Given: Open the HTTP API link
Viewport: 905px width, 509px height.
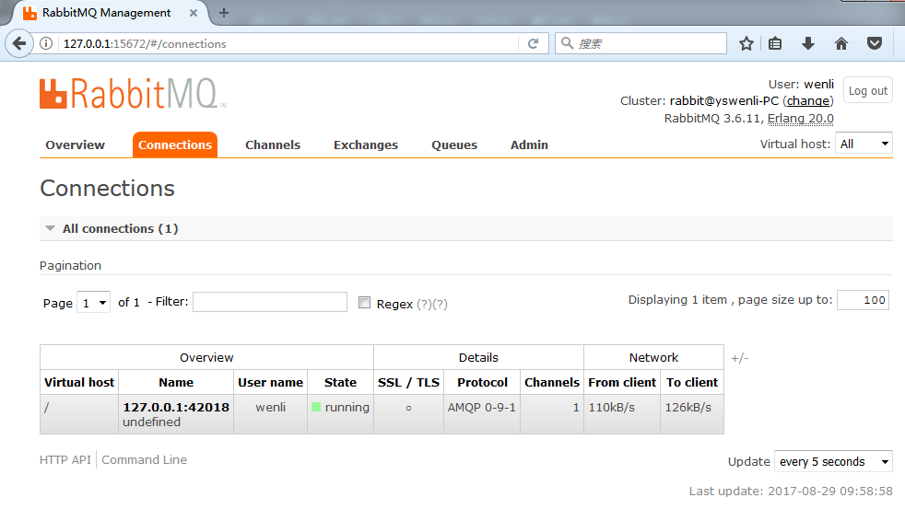Looking at the screenshot, I should [x=65, y=460].
